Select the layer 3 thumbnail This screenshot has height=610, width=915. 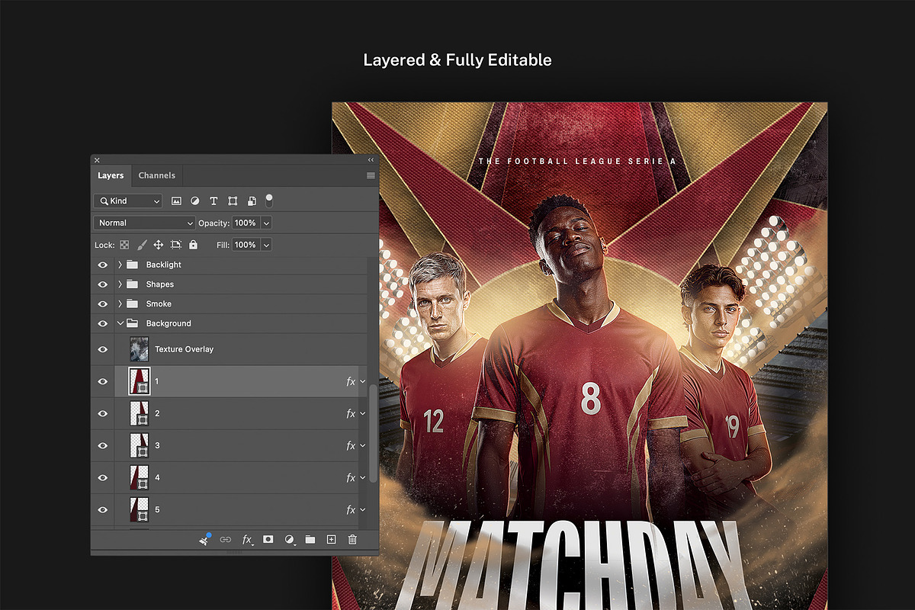coord(140,445)
